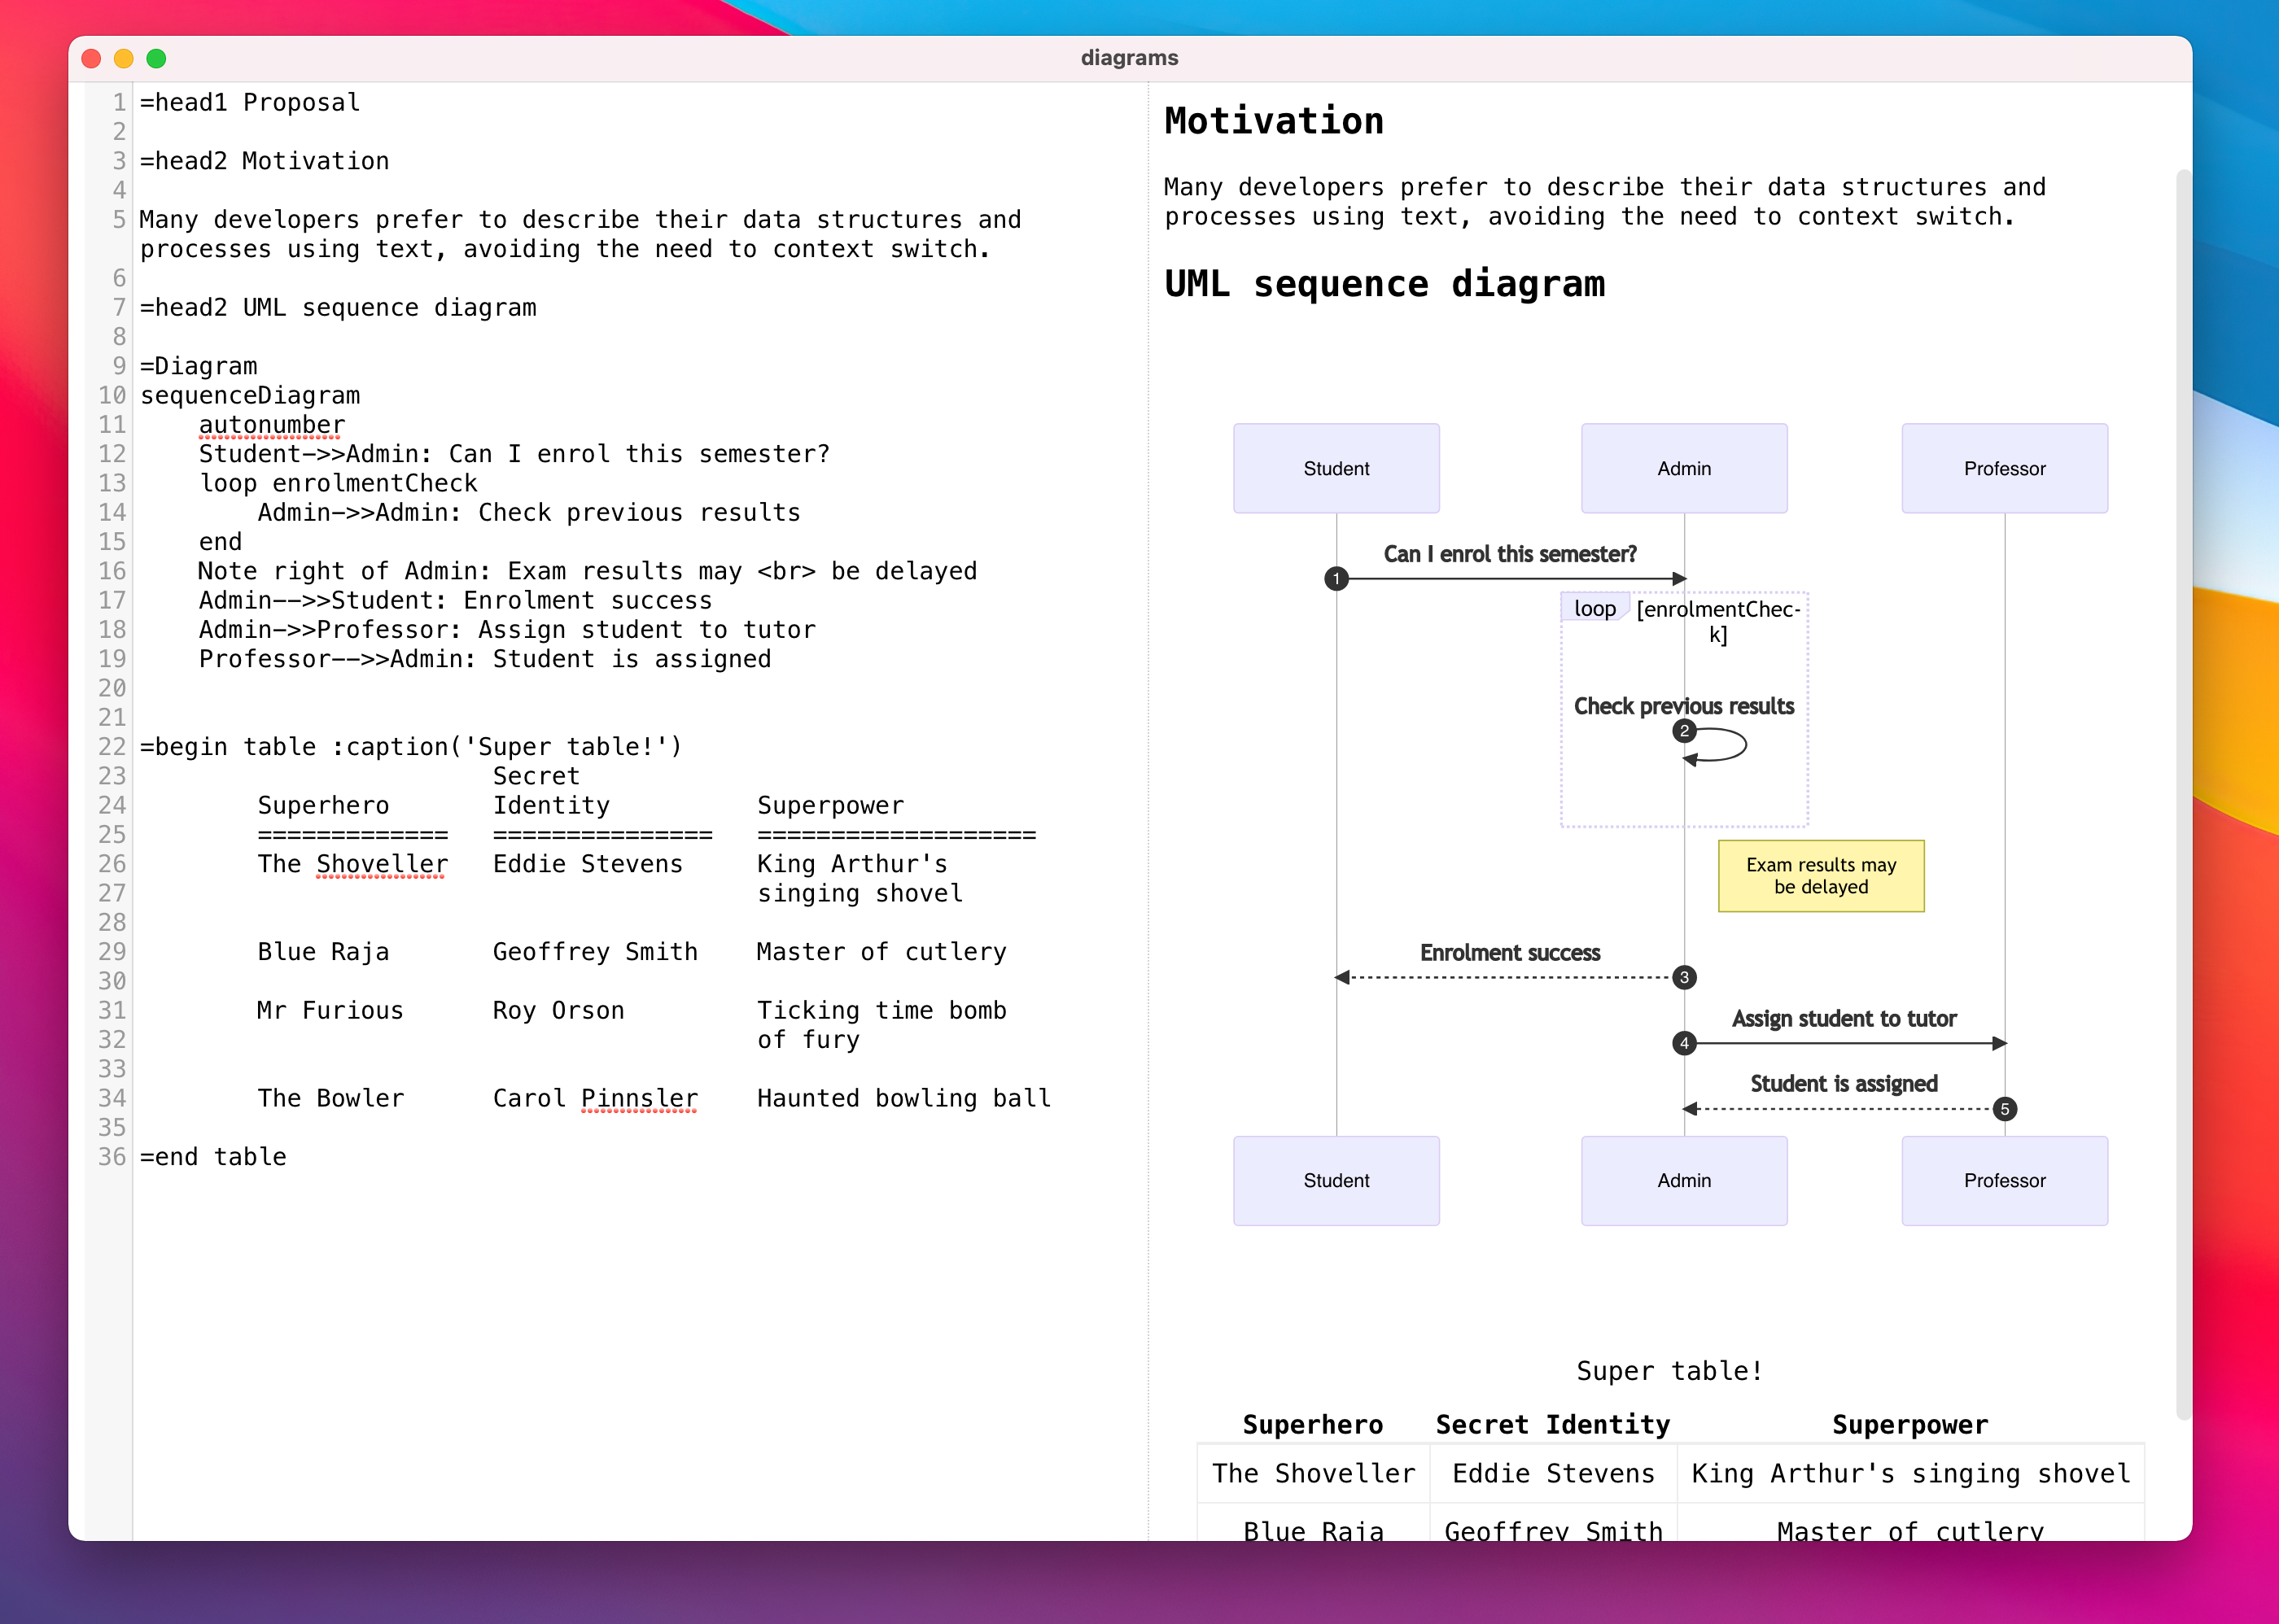Image resolution: width=2279 pixels, height=1624 pixels.
Task: Click the loop label tag in diagram
Action: 1594,608
